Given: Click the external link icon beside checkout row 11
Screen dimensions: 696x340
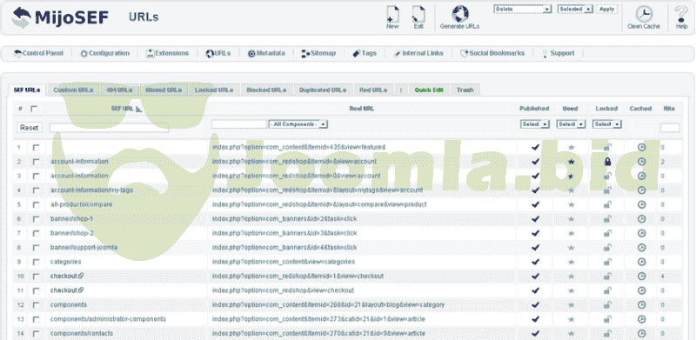Looking at the screenshot, I should pos(81,290).
